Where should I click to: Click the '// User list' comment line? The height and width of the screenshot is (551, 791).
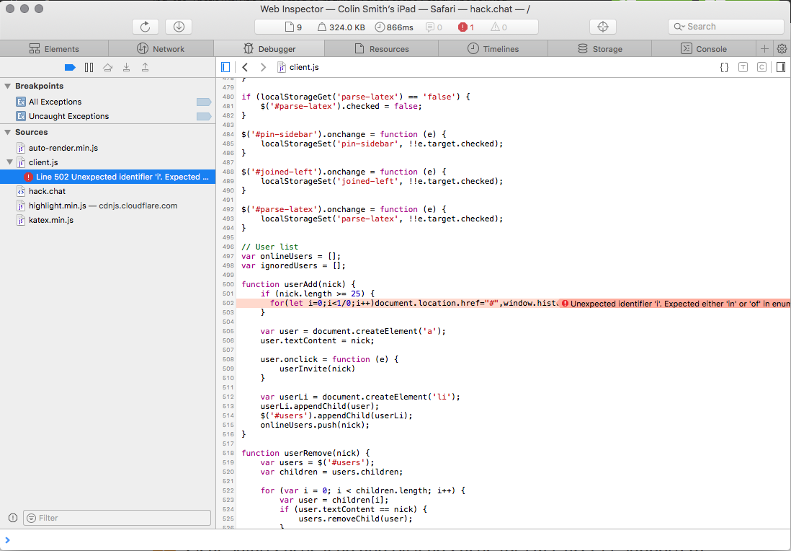(269, 247)
